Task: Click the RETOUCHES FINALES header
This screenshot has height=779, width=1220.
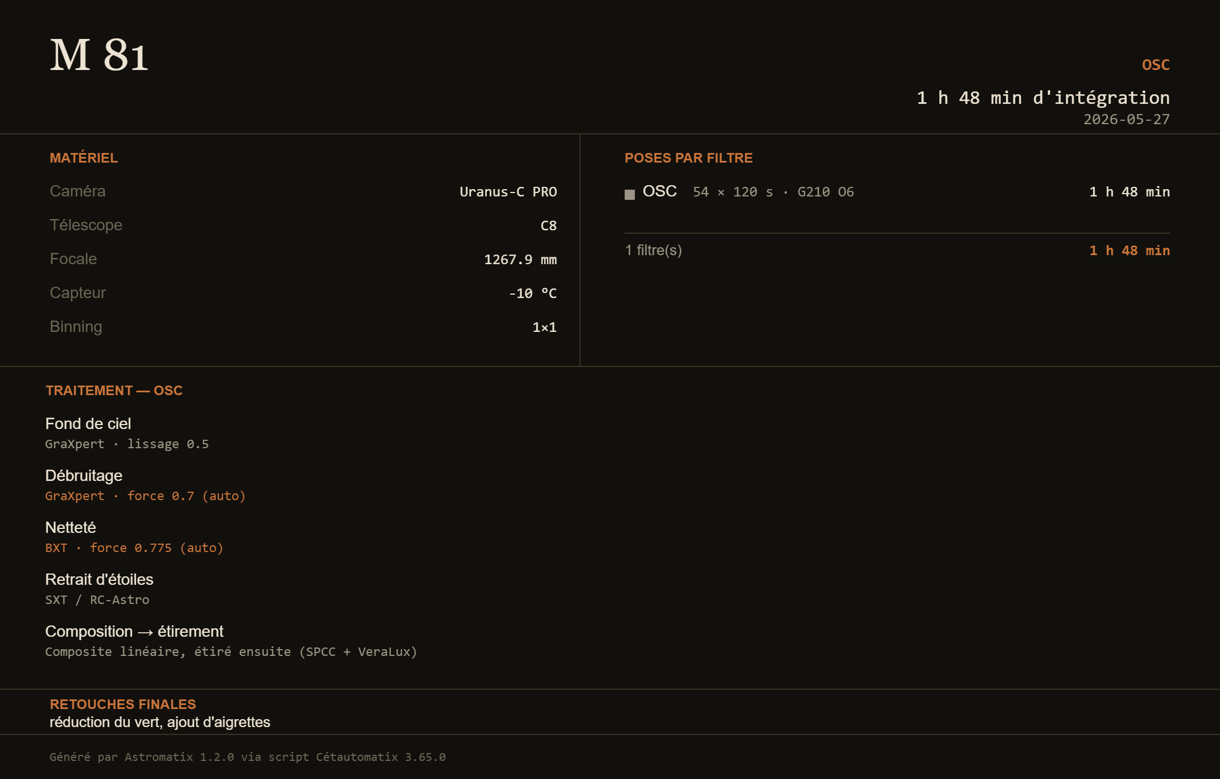Action: (x=123, y=704)
